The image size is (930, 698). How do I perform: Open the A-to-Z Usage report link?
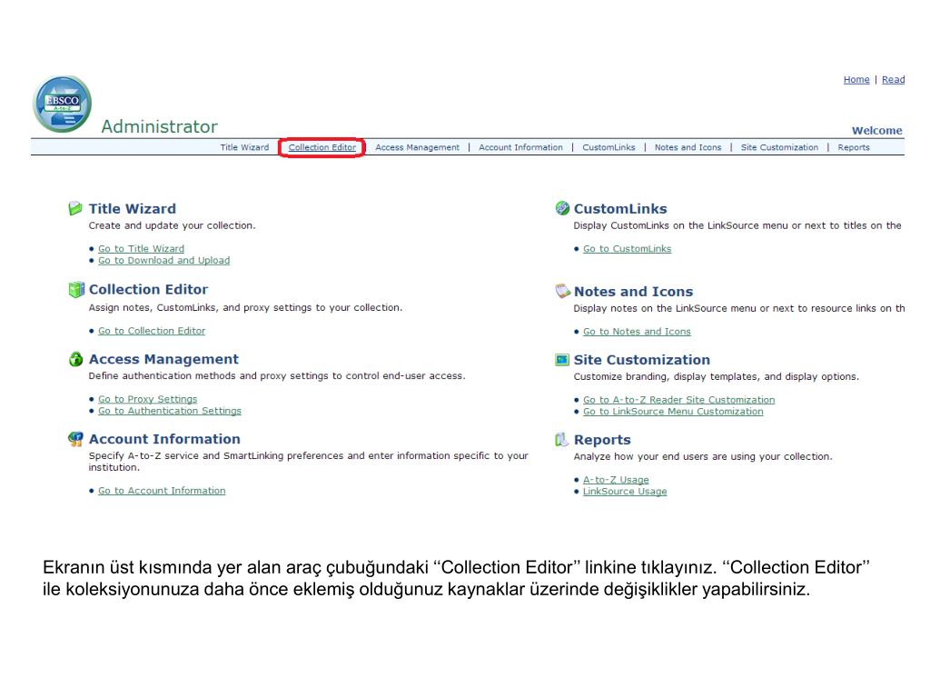tap(616, 480)
